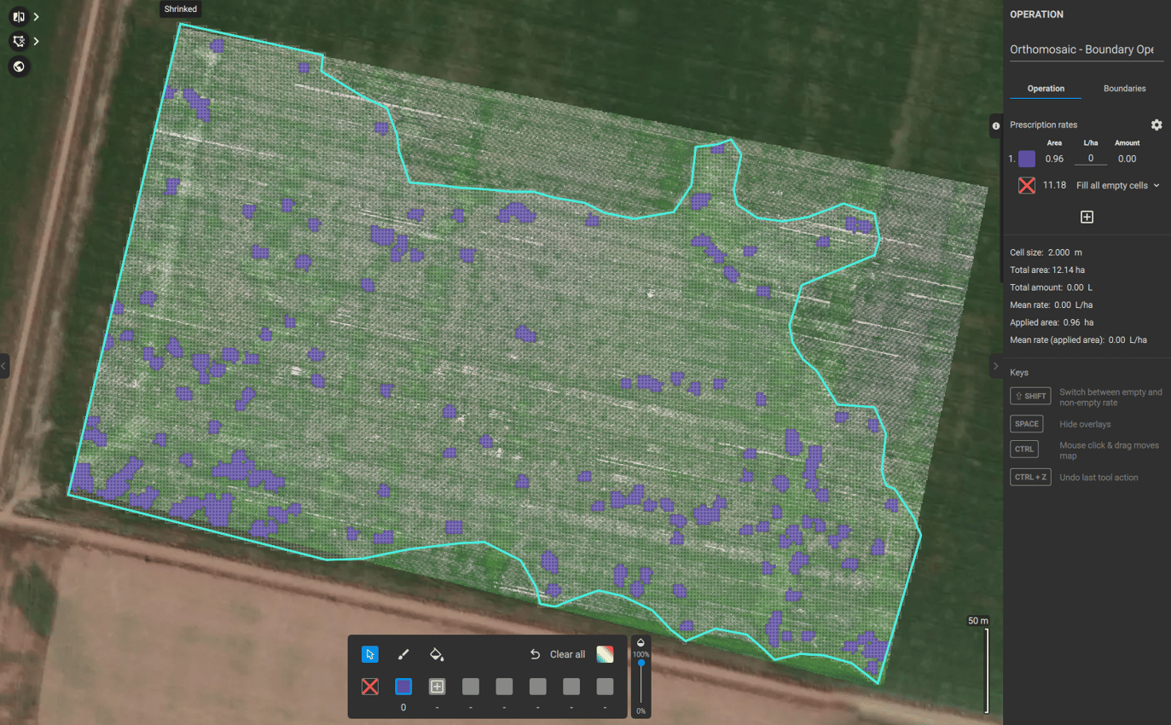Select the red X empty-rate swatch in toolbar
The image size is (1171, 725).
tap(369, 686)
